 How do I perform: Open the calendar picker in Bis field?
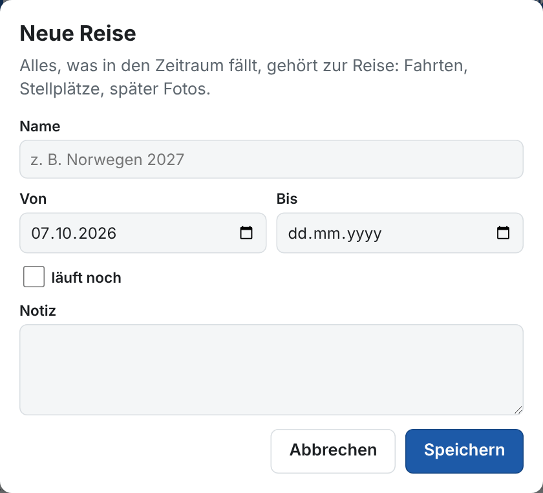[503, 233]
